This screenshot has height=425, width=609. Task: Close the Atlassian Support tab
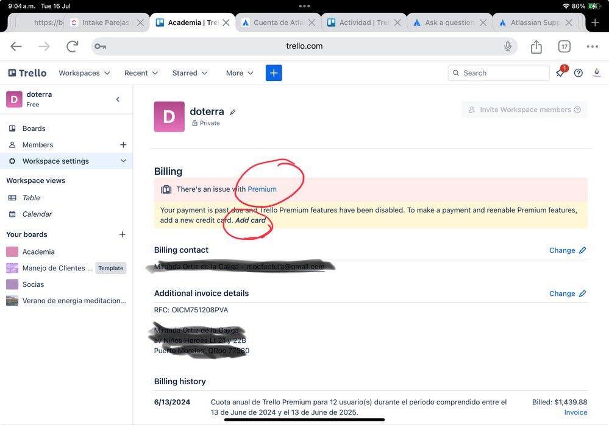click(569, 23)
